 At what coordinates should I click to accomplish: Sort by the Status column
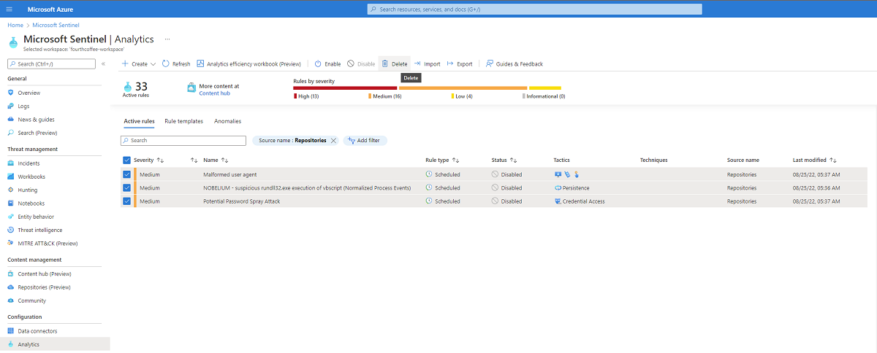click(504, 160)
